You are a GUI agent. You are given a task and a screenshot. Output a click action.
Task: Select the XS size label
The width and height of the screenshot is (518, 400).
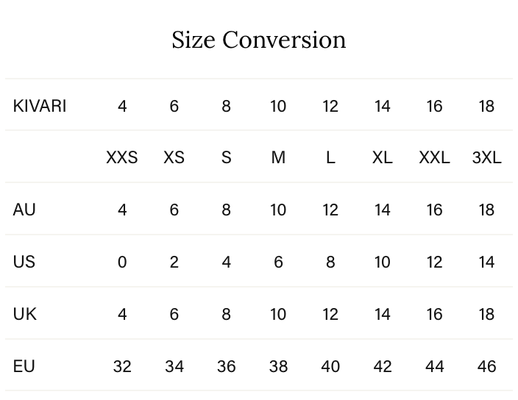pyautogui.click(x=174, y=158)
